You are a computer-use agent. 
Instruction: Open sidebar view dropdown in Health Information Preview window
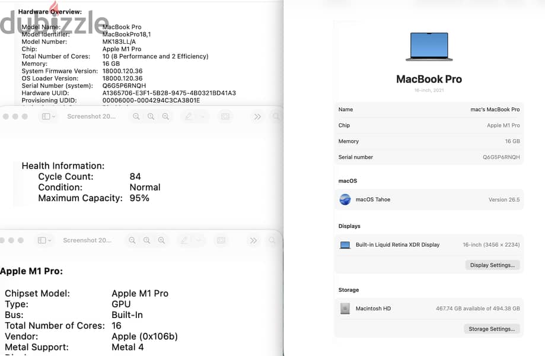point(53,116)
